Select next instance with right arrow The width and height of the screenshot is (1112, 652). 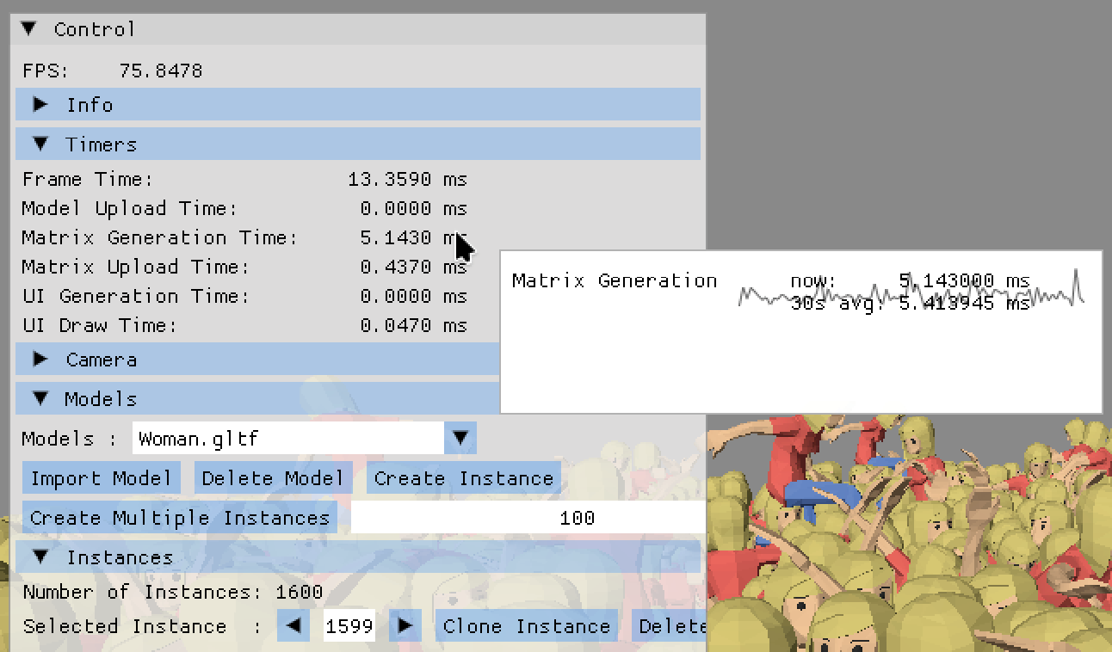pos(405,626)
